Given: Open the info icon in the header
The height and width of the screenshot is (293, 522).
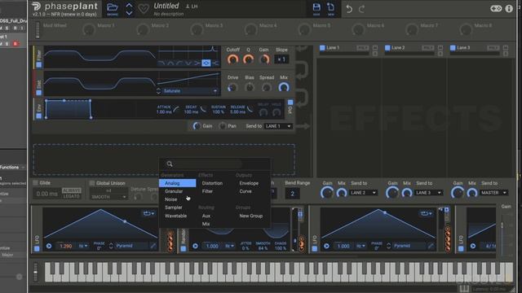Looking at the screenshot, I should (509, 9).
